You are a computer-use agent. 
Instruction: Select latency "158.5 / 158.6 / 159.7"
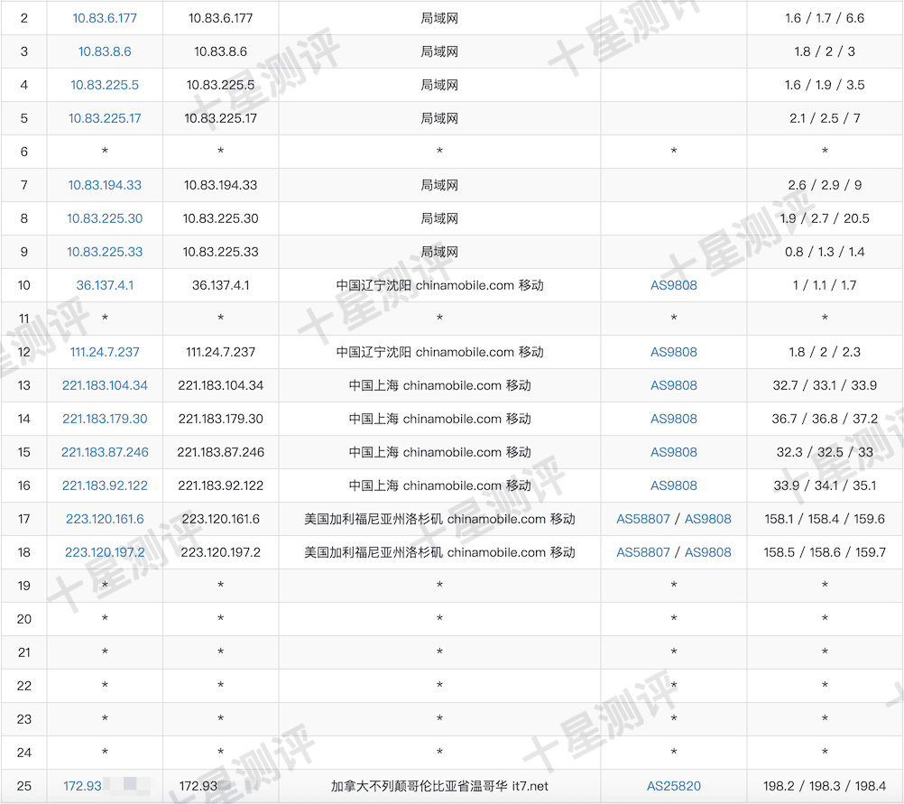[x=825, y=553]
